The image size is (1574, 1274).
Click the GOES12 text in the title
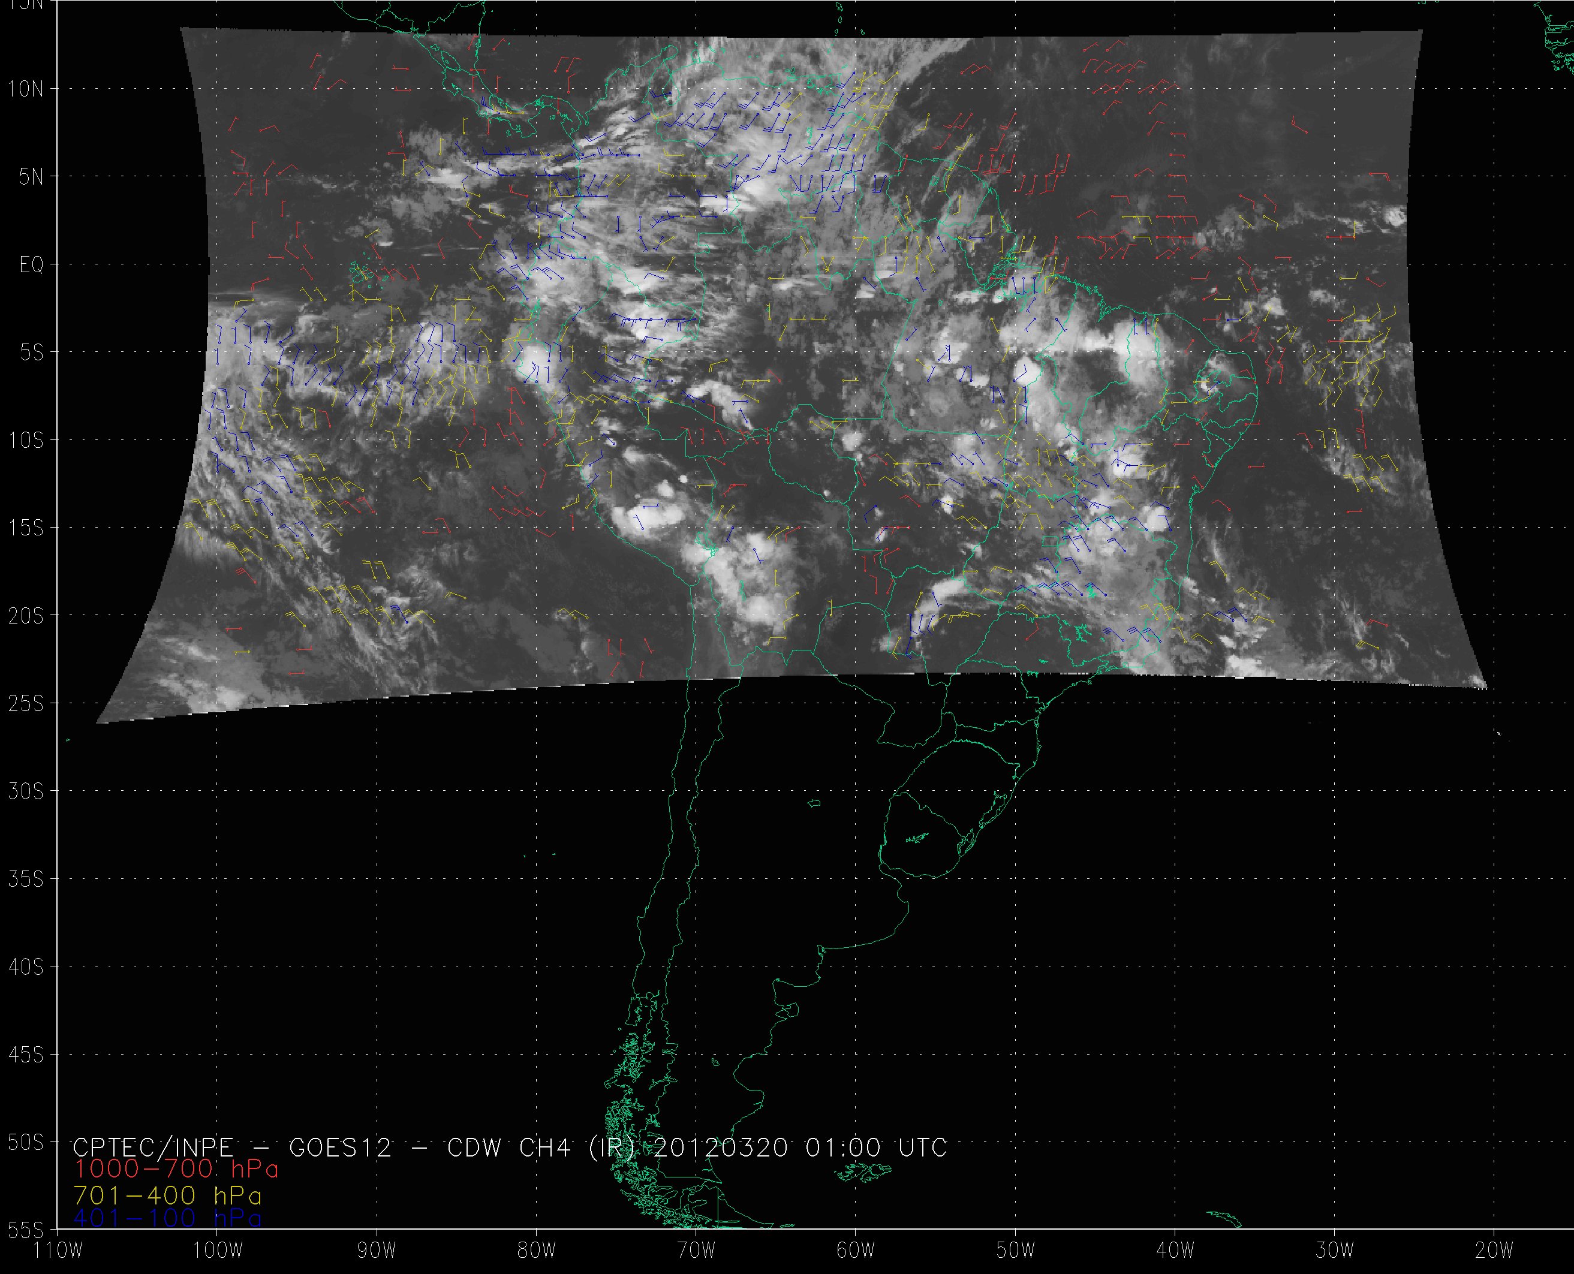point(340,1147)
